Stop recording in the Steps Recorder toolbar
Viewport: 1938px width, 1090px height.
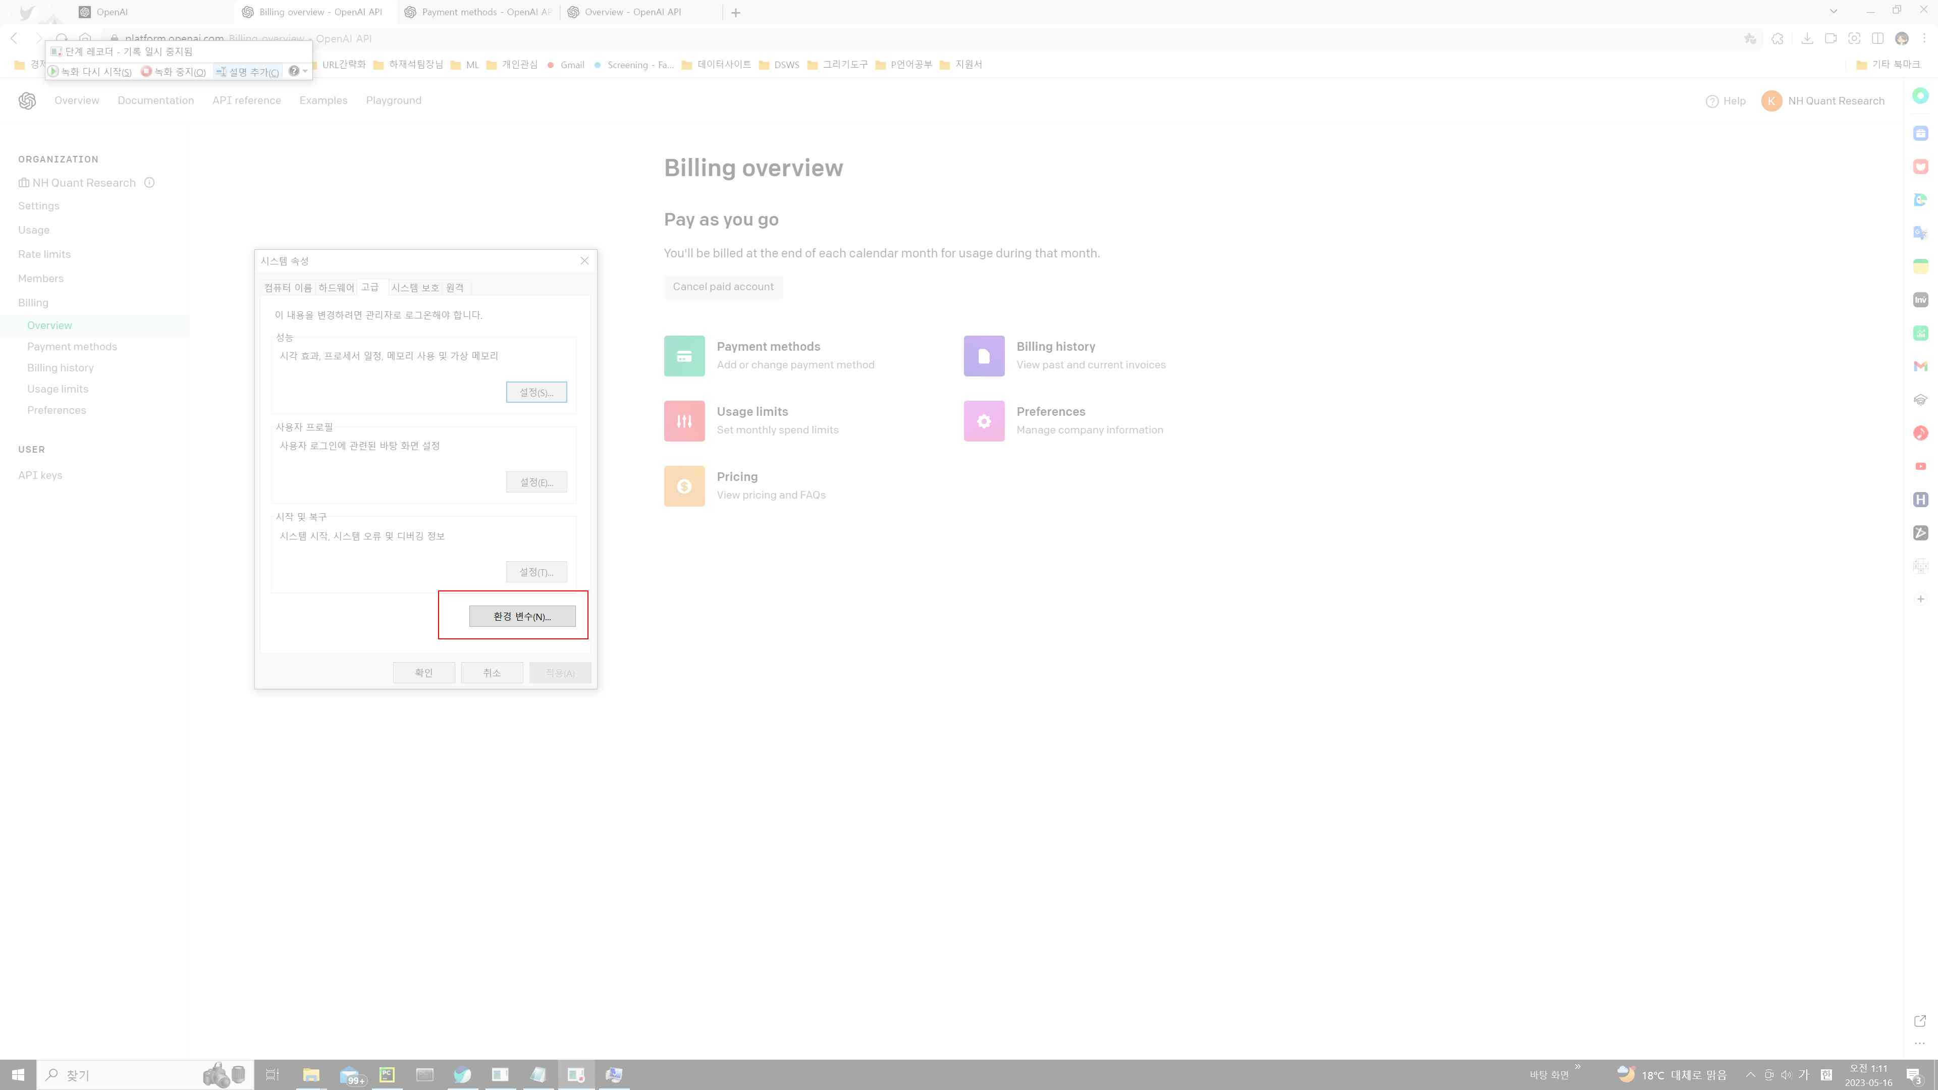coord(175,72)
